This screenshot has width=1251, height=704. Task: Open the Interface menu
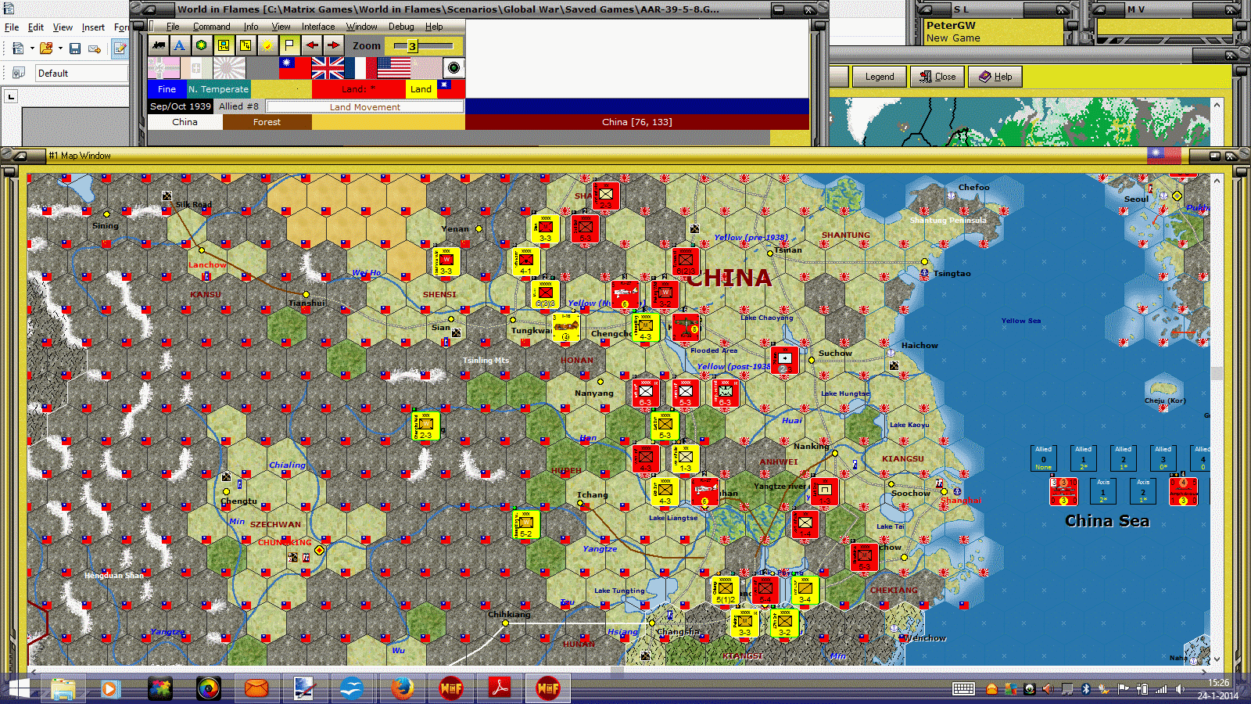(317, 26)
